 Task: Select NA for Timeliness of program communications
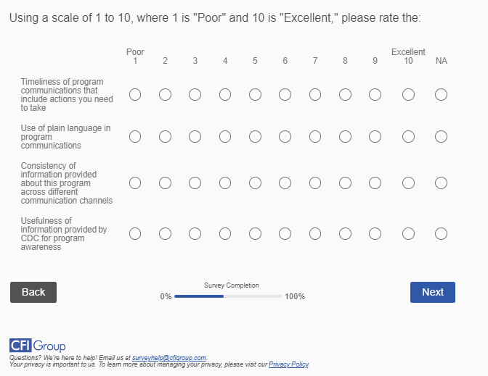click(x=441, y=95)
